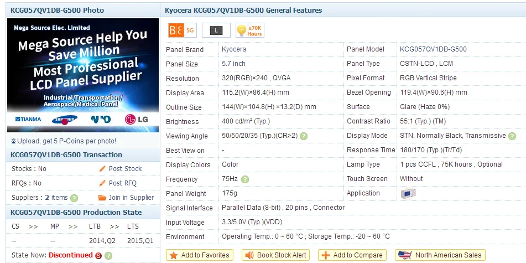Add this panel to Favorites
The height and width of the screenshot is (263, 526).
(200, 255)
